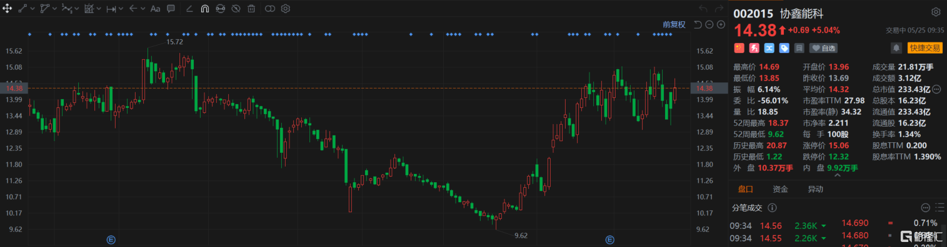The image size is (947, 247).
Task: Switch to the 盘口 tab
Action: tap(745, 189)
